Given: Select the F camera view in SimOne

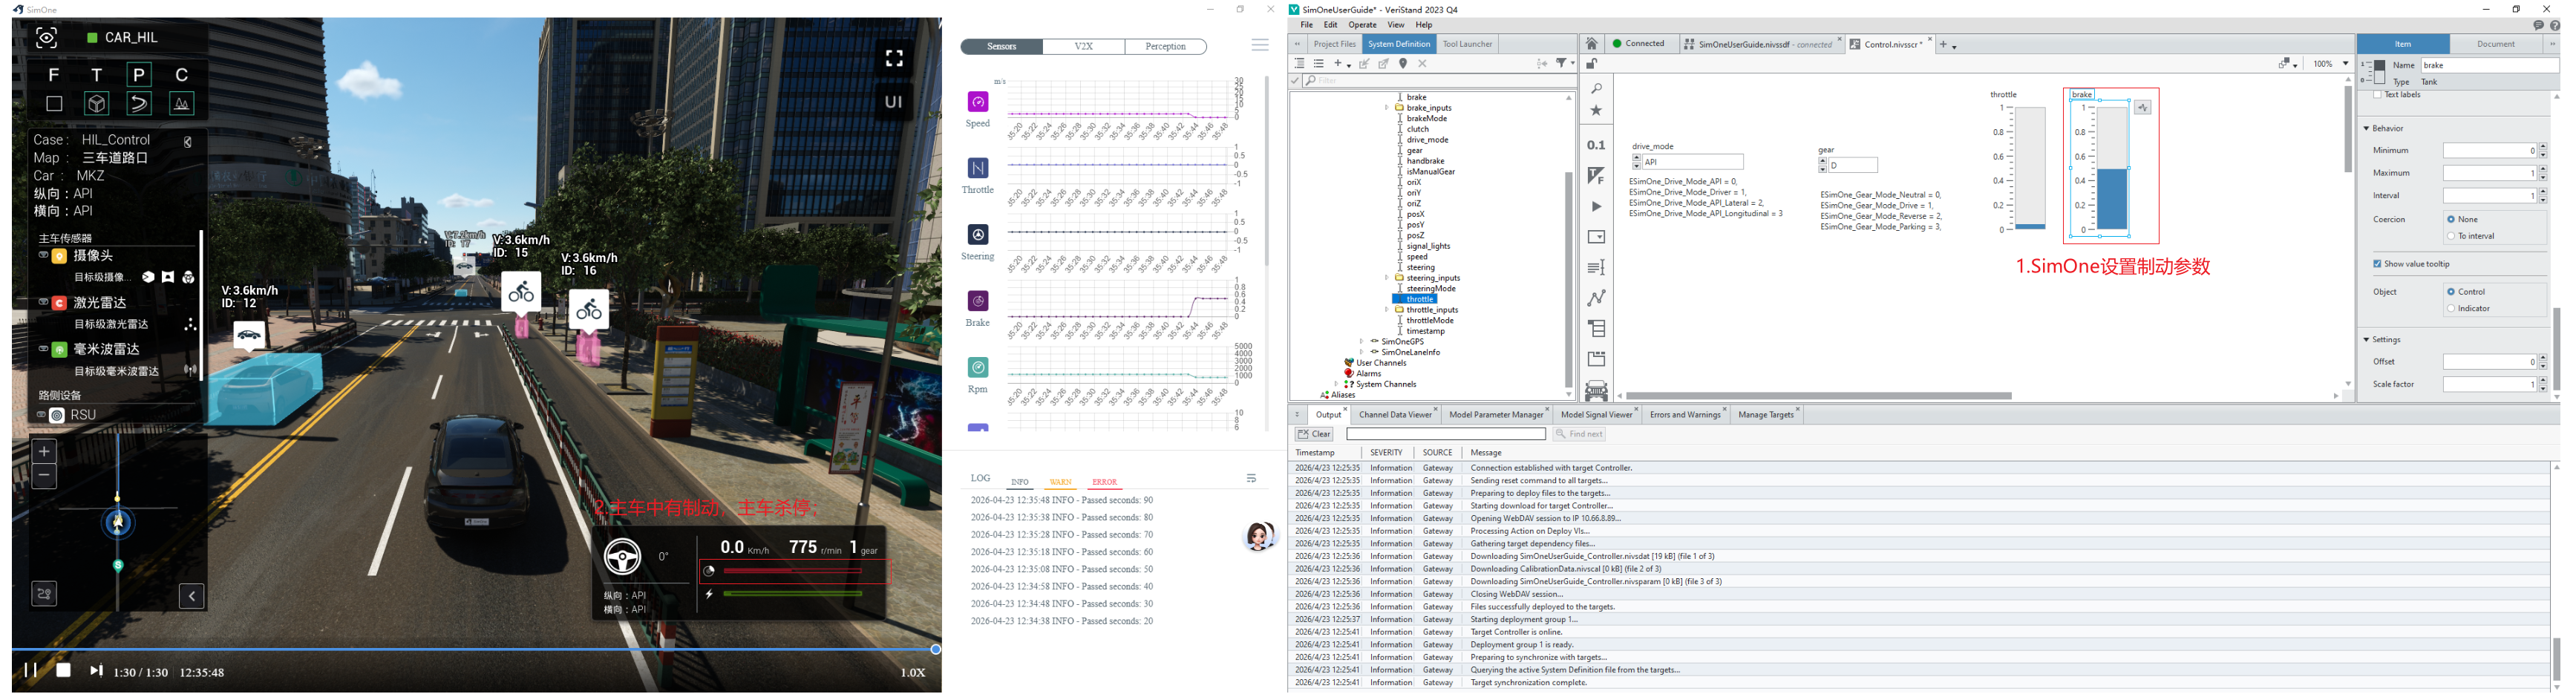Looking at the screenshot, I should pyautogui.click(x=54, y=75).
